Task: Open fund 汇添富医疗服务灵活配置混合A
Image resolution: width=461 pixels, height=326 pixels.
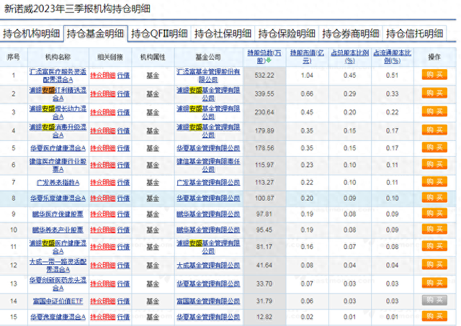Action: click(58, 76)
